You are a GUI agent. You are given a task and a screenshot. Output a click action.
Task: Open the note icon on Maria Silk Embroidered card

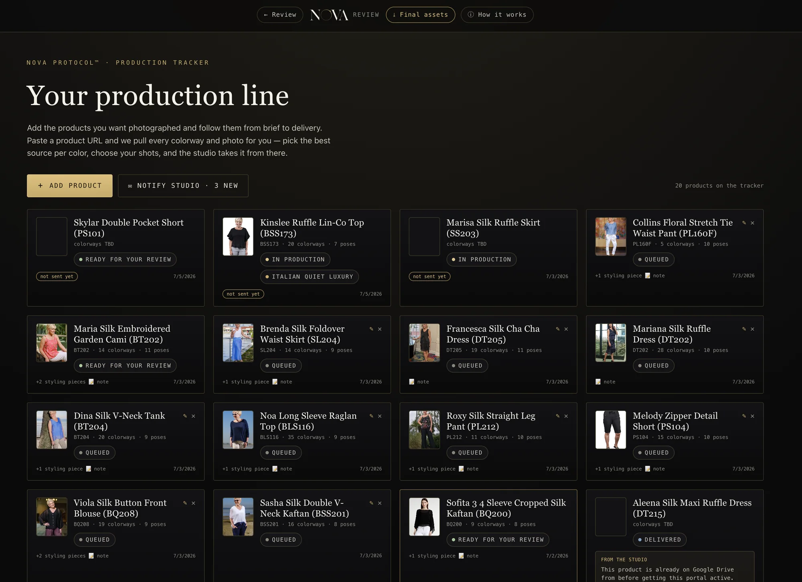click(91, 382)
